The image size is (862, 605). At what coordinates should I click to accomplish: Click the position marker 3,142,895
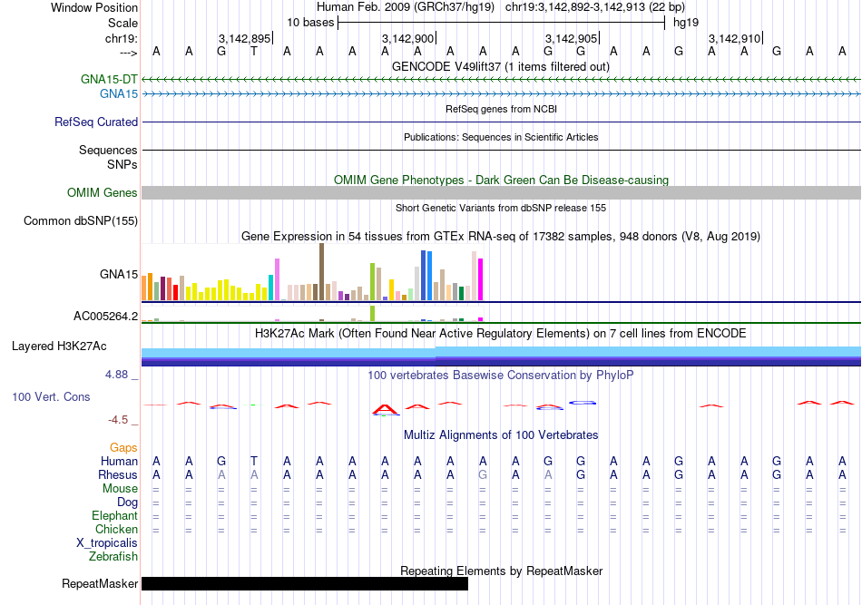[245, 38]
